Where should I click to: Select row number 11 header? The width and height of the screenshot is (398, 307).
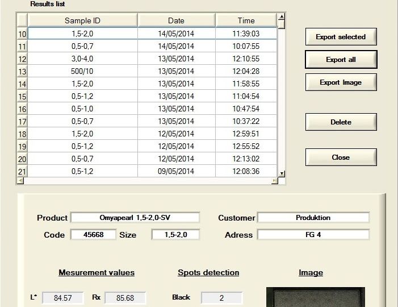(22, 47)
